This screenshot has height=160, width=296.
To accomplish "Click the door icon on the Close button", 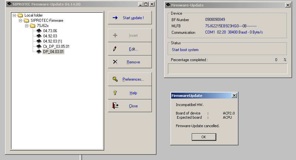I will click(x=115, y=106).
